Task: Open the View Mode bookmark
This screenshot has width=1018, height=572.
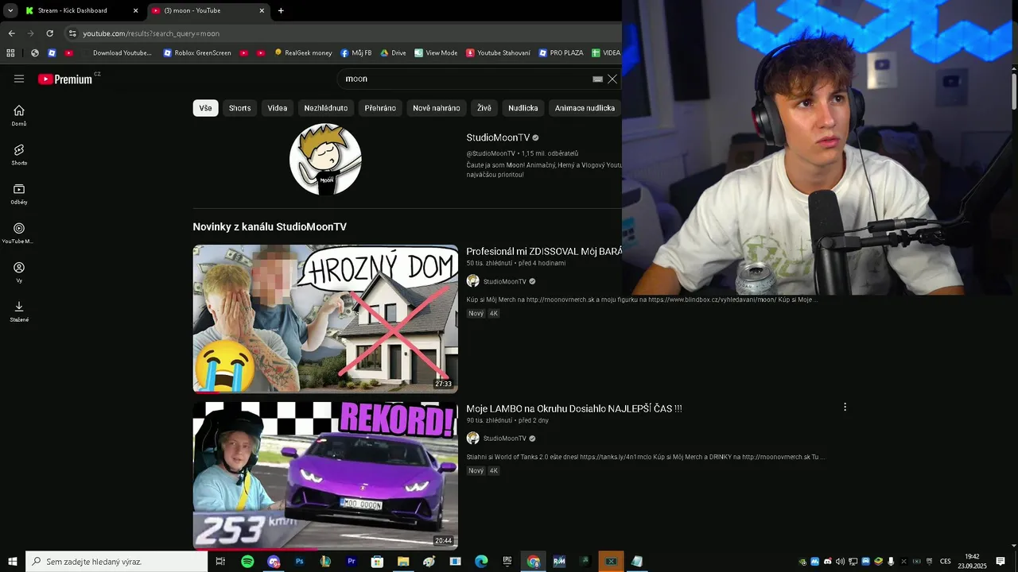Action: click(436, 53)
